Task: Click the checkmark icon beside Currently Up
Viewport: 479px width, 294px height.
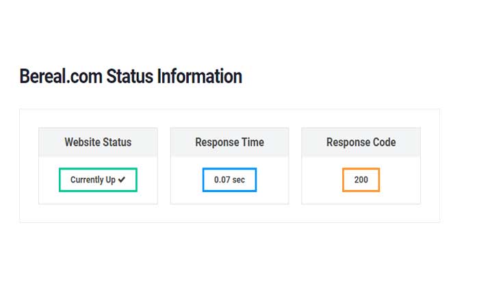Action: tap(122, 180)
